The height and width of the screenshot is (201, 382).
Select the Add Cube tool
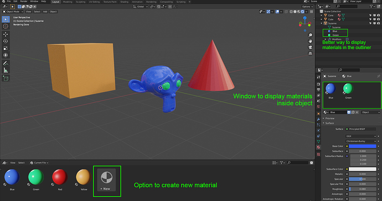(6, 79)
